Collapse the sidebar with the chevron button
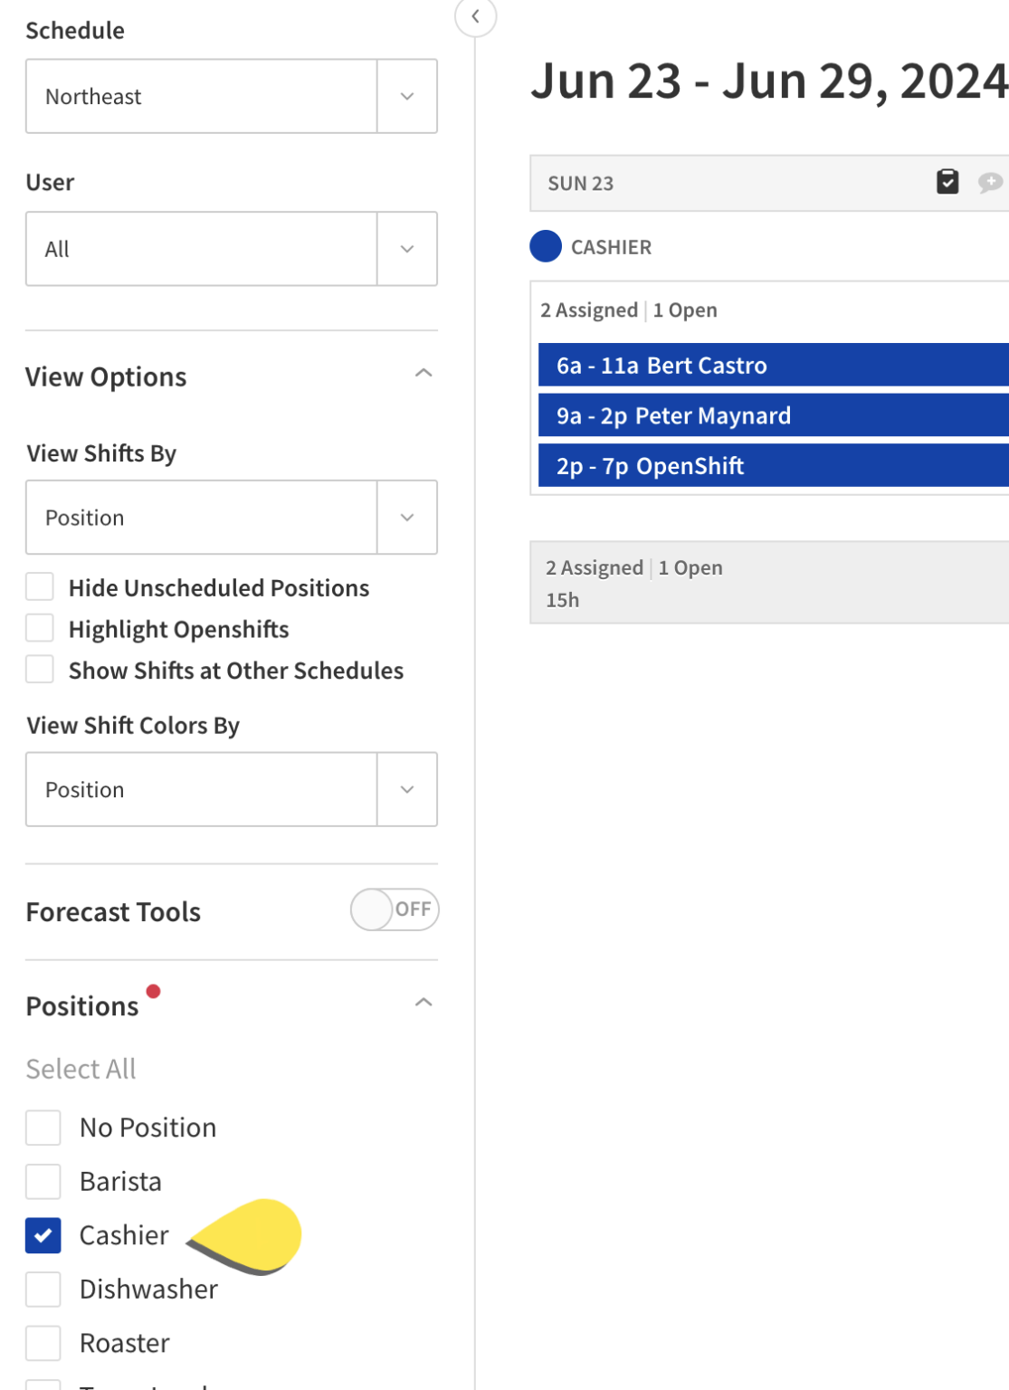Viewport: 1009px width, 1390px height. point(475,17)
